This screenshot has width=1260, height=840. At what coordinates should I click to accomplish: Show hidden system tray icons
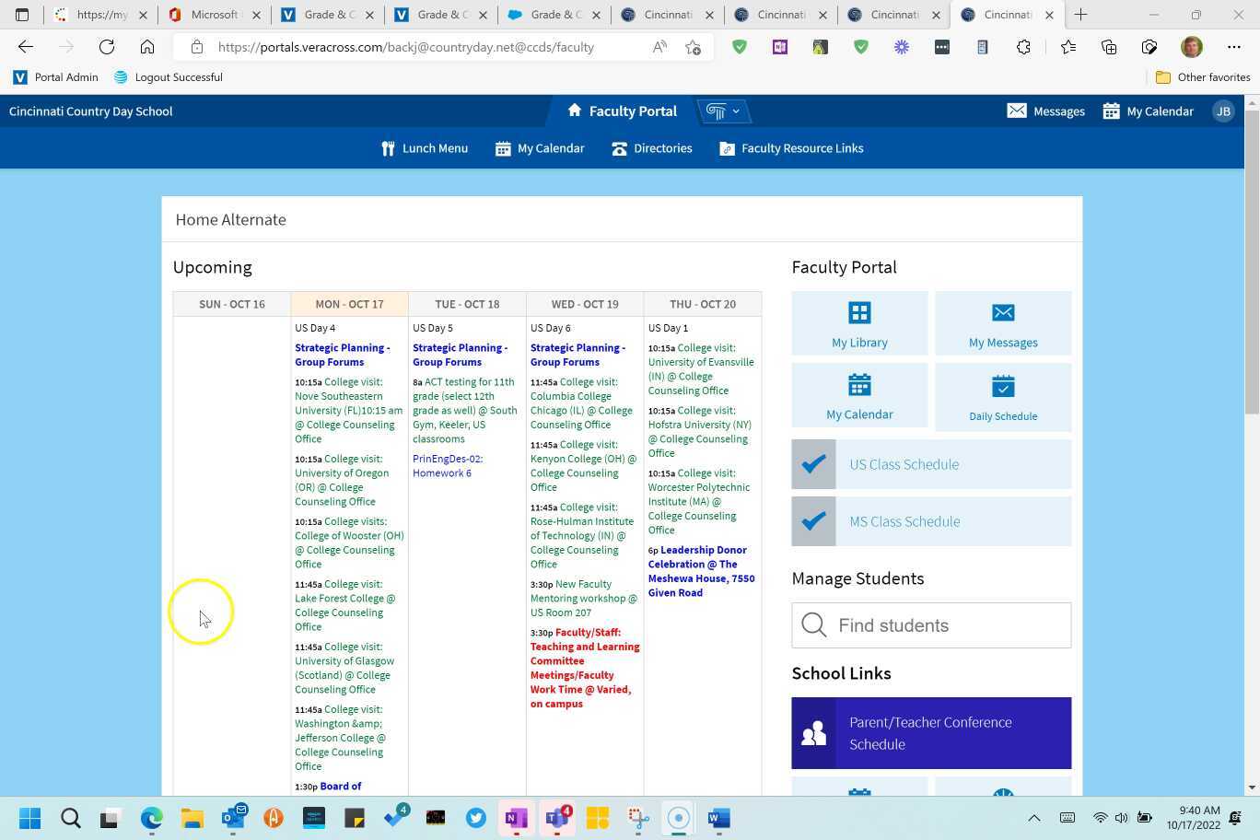[1033, 818]
